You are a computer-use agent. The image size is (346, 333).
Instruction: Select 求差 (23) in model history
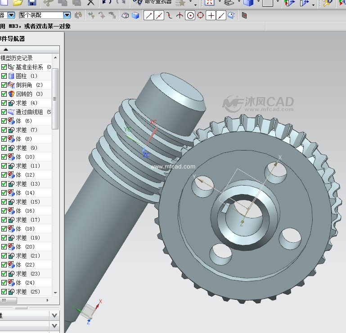pos(28,274)
